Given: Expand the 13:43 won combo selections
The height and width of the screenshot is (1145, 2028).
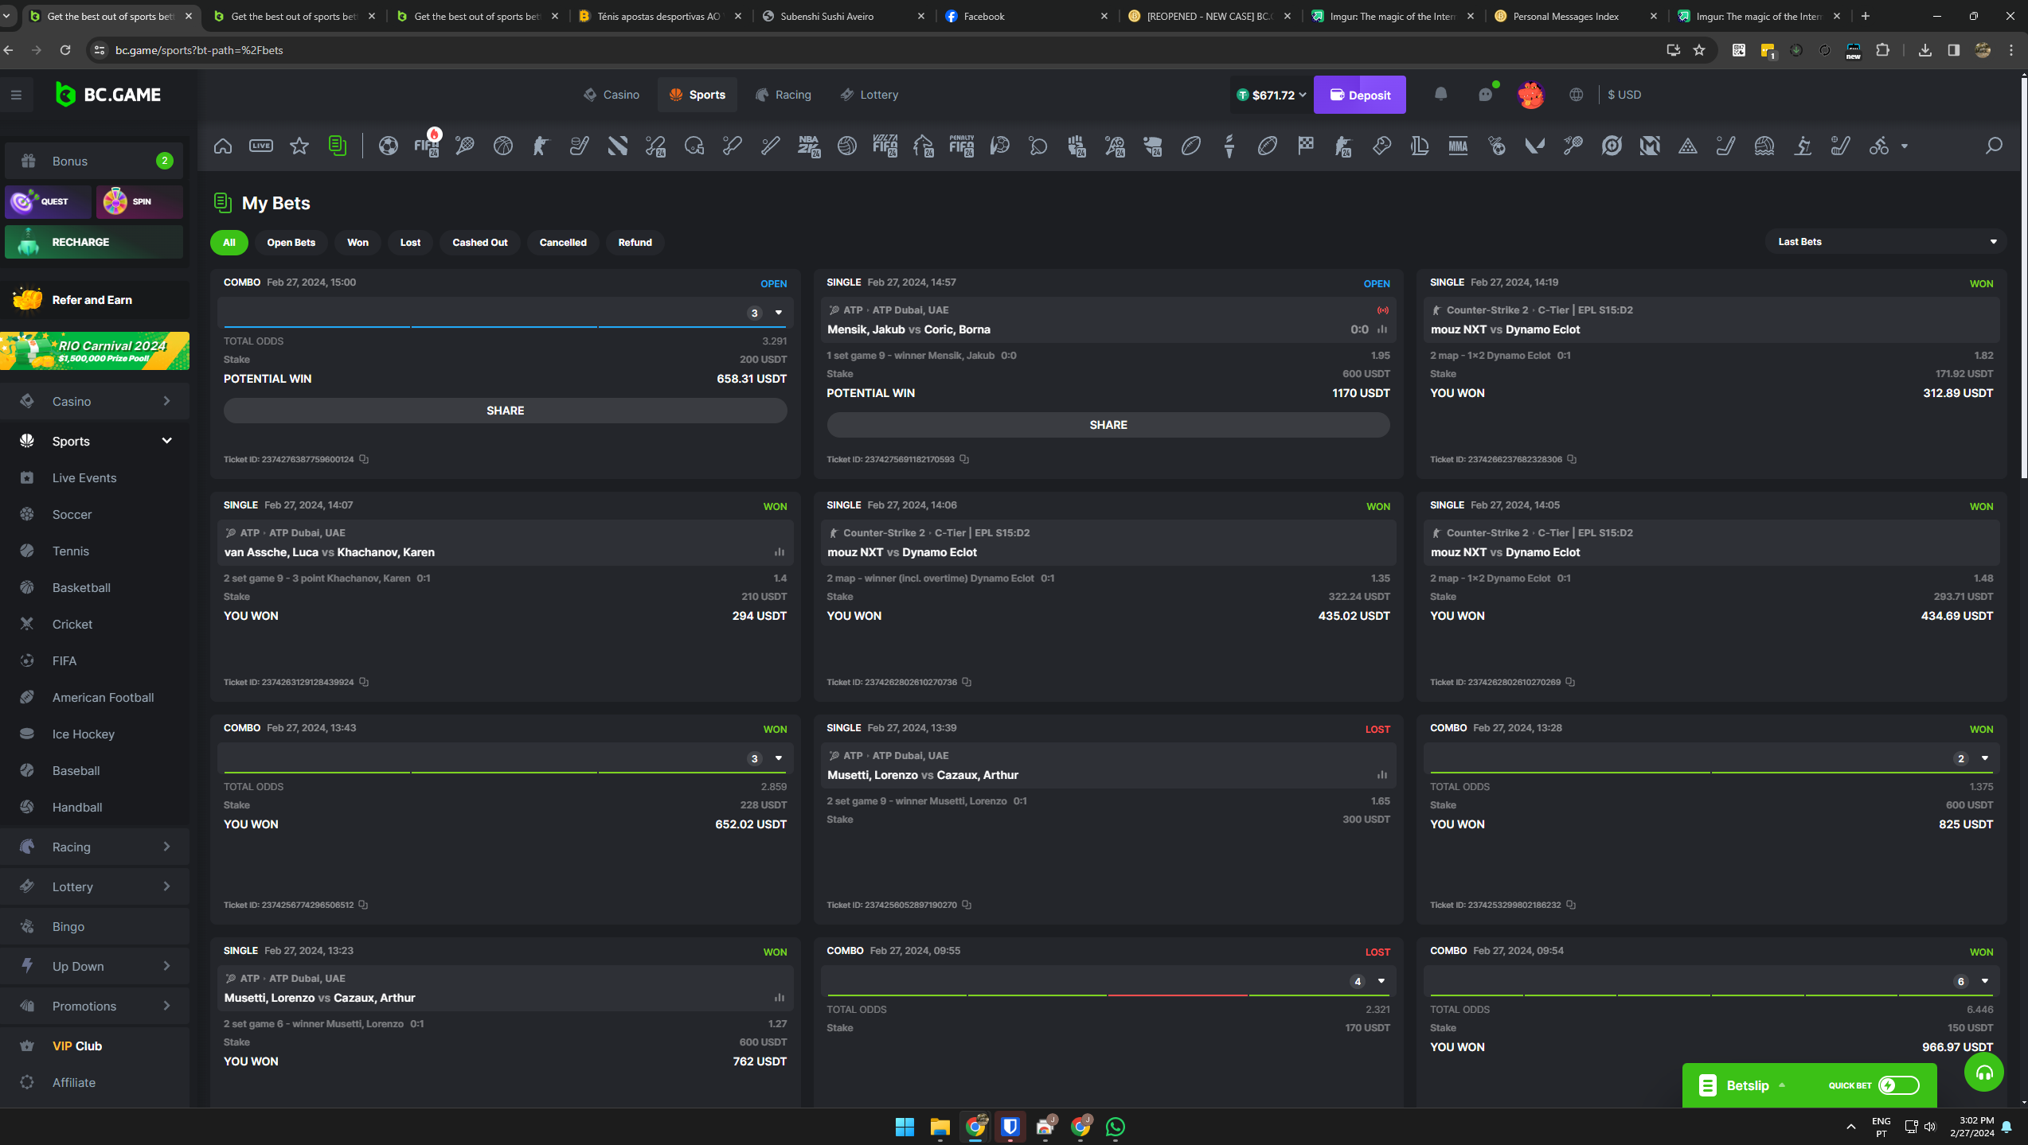Looking at the screenshot, I should click(x=779, y=758).
